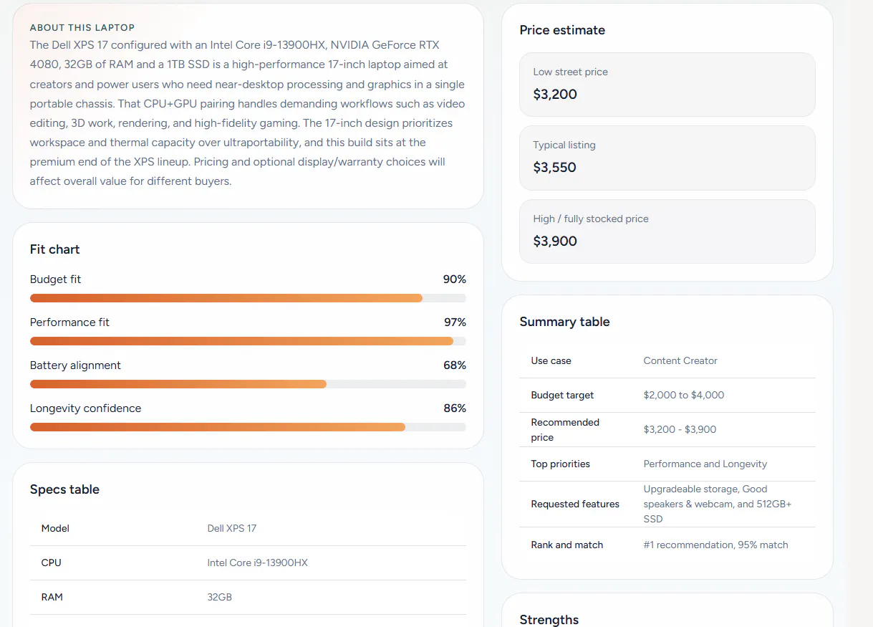Click the Performance fit progress bar
This screenshot has height=627, width=873.
[248, 341]
